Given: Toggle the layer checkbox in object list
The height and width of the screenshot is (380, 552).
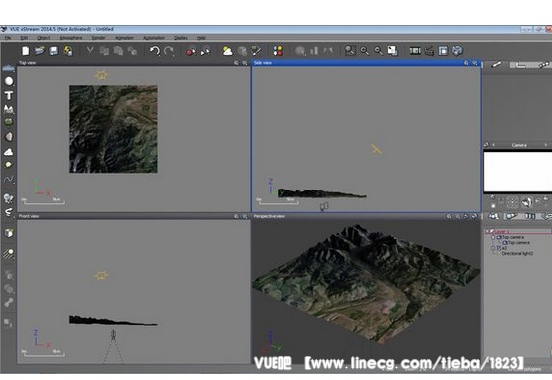Looking at the screenshot, I should tap(492, 231).
